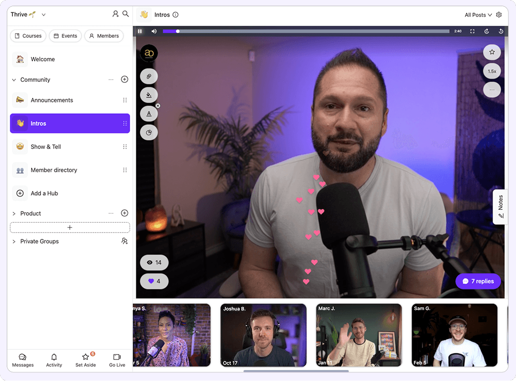Open the 7 replies thread

[x=478, y=281]
